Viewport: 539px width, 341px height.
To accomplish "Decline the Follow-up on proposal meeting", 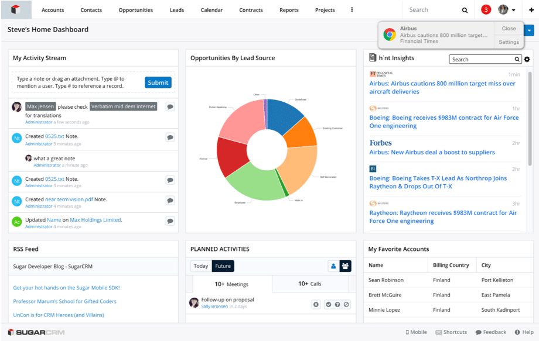I will pyautogui.click(x=346, y=304).
